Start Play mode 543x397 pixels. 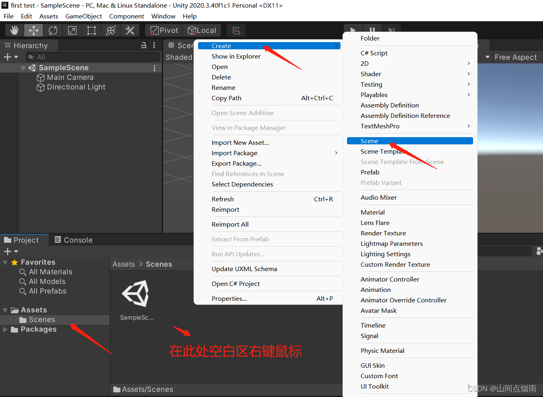point(353,30)
